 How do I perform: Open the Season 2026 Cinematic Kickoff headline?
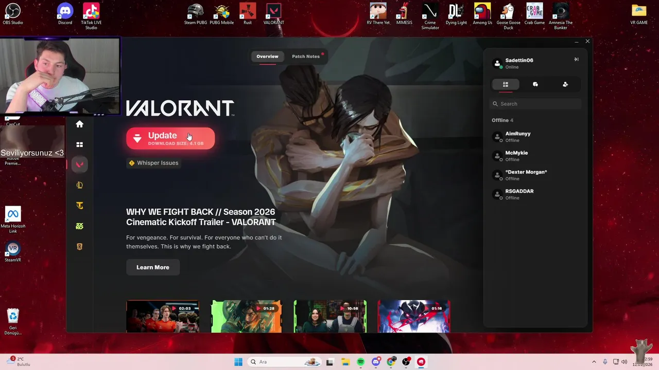click(201, 217)
